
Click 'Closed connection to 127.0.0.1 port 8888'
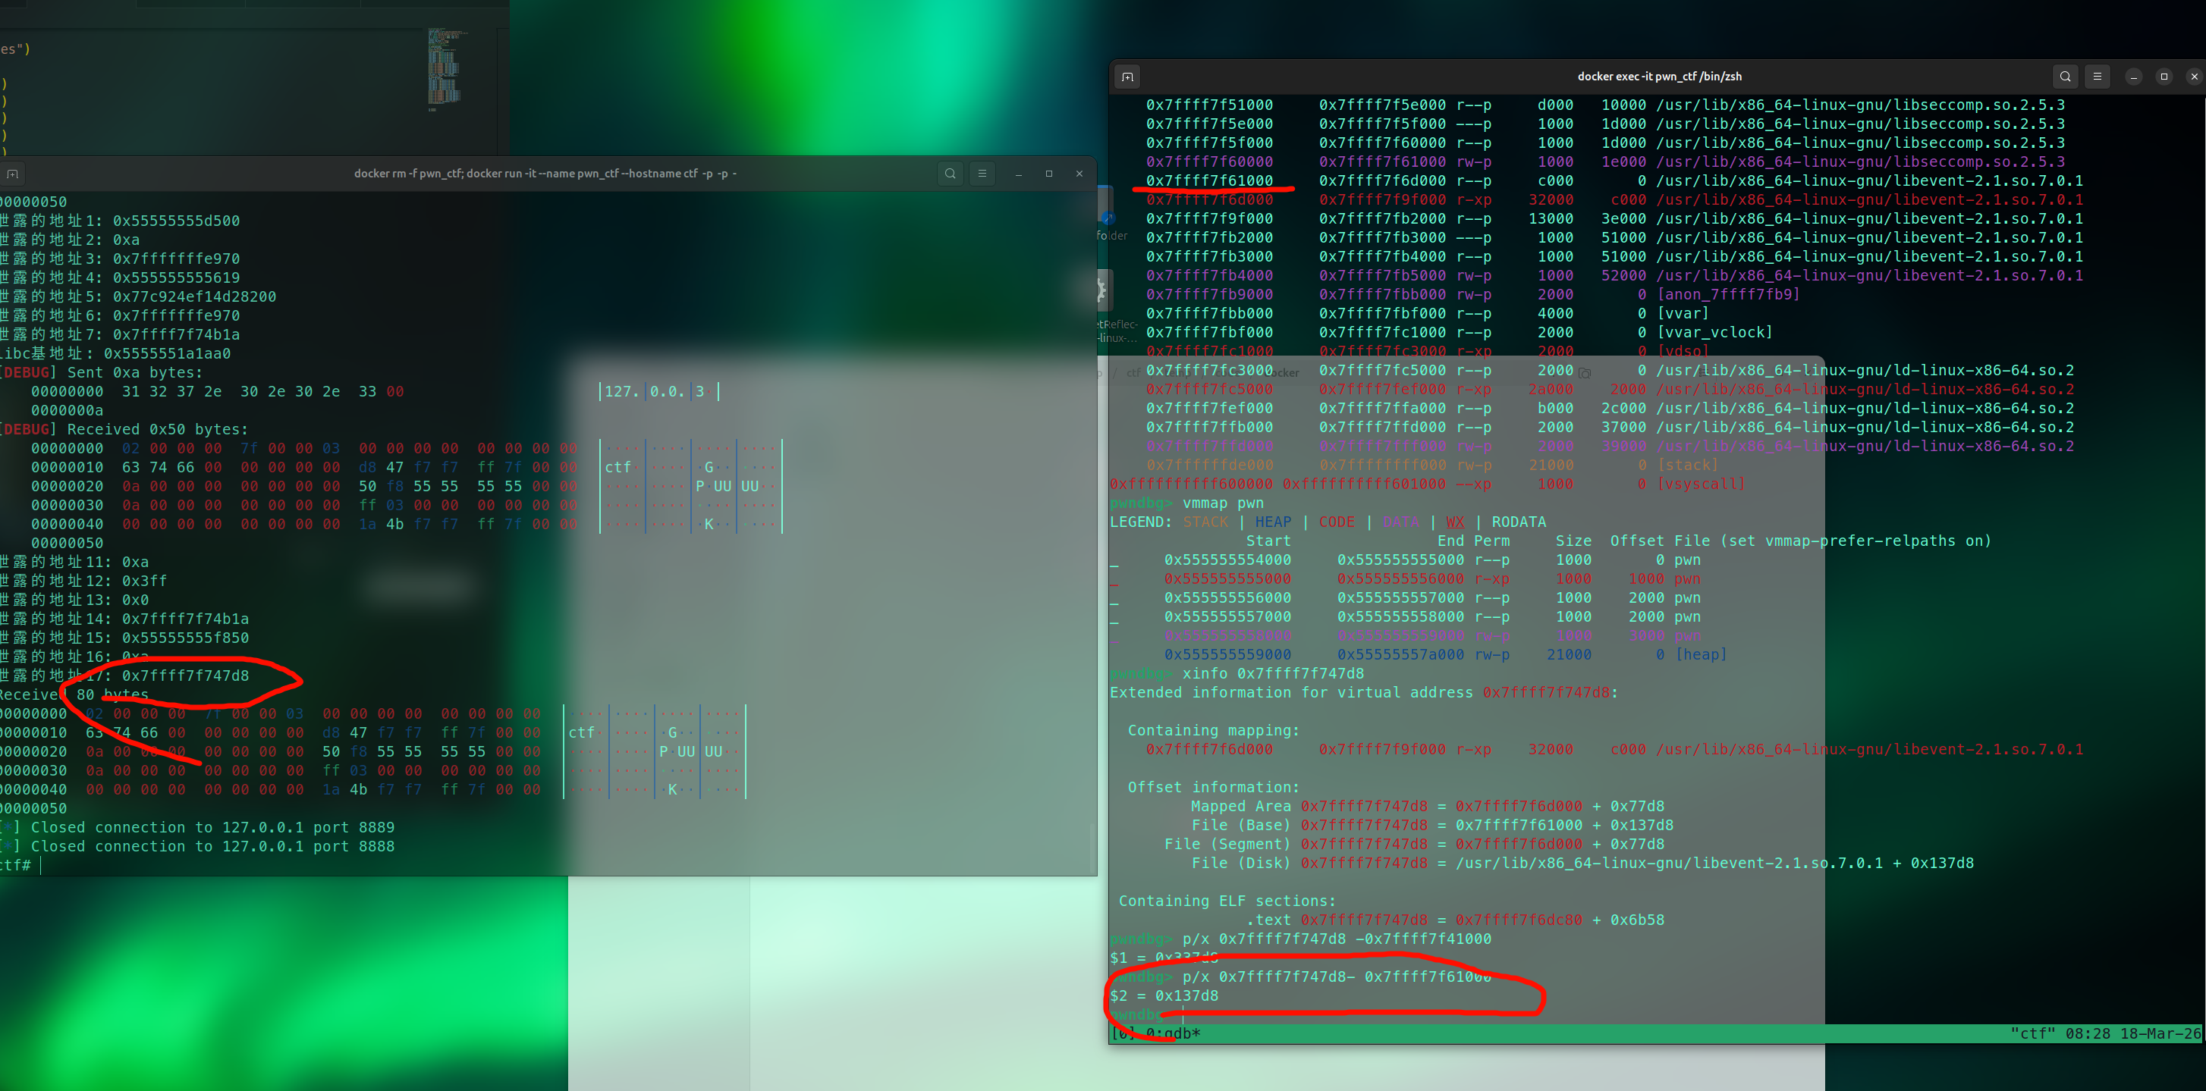[x=212, y=846]
